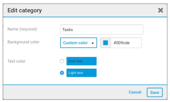Select the Dark text radio button
170x102 pixels.
click(x=62, y=61)
